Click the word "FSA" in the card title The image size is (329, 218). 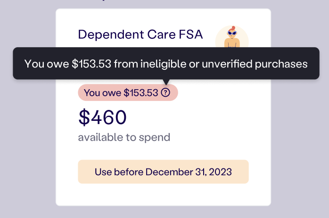(191, 34)
